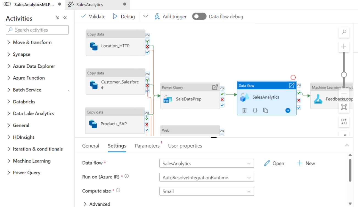Click the SaleDataPrep Power Query icon
Screen dimensions: 358x207
pos(167,99)
